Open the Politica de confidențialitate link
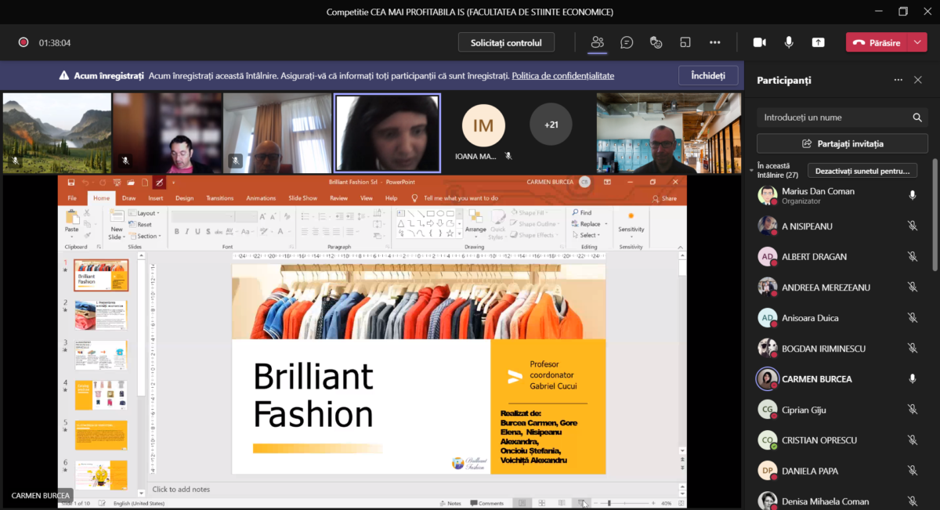Screen dimensions: 940x510 tap(562, 76)
